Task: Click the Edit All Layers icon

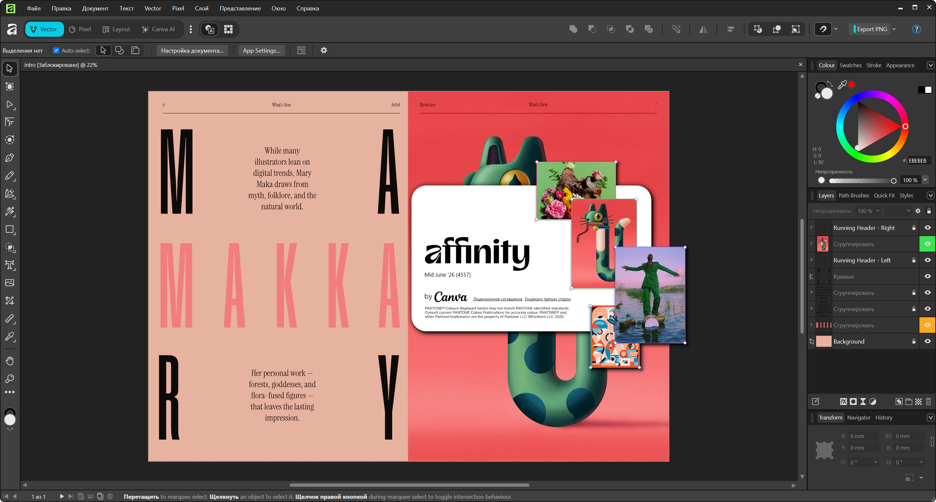Action: (x=816, y=401)
